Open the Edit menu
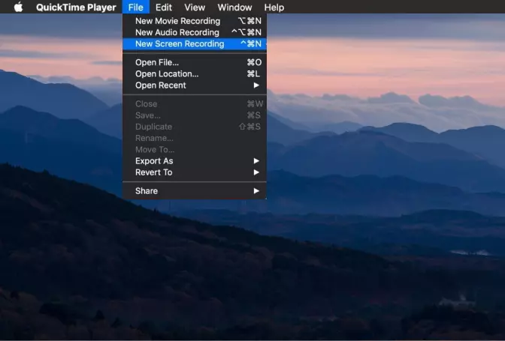The width and height of the screenshot is (505, 341). pyautogui.click(x=164, y=7)
